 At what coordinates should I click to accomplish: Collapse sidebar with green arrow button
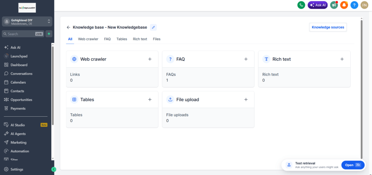coord(54,169)
